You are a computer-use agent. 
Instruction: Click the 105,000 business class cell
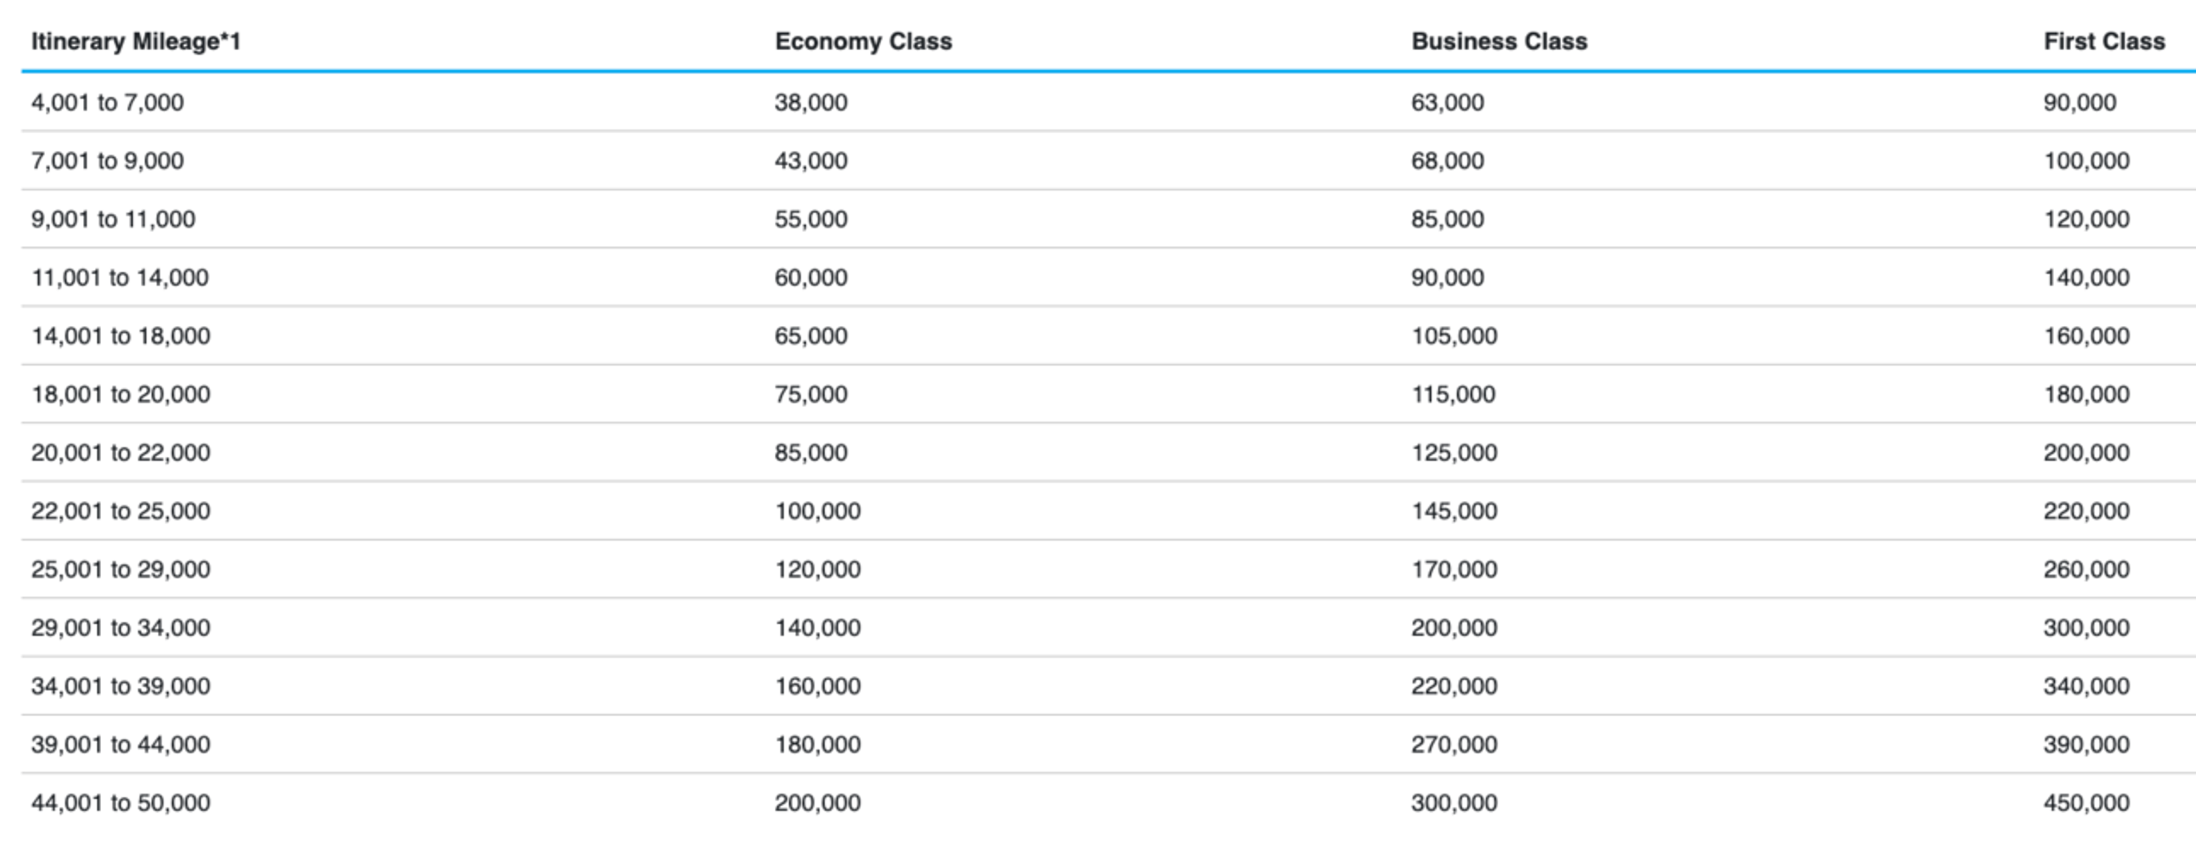1454,337
